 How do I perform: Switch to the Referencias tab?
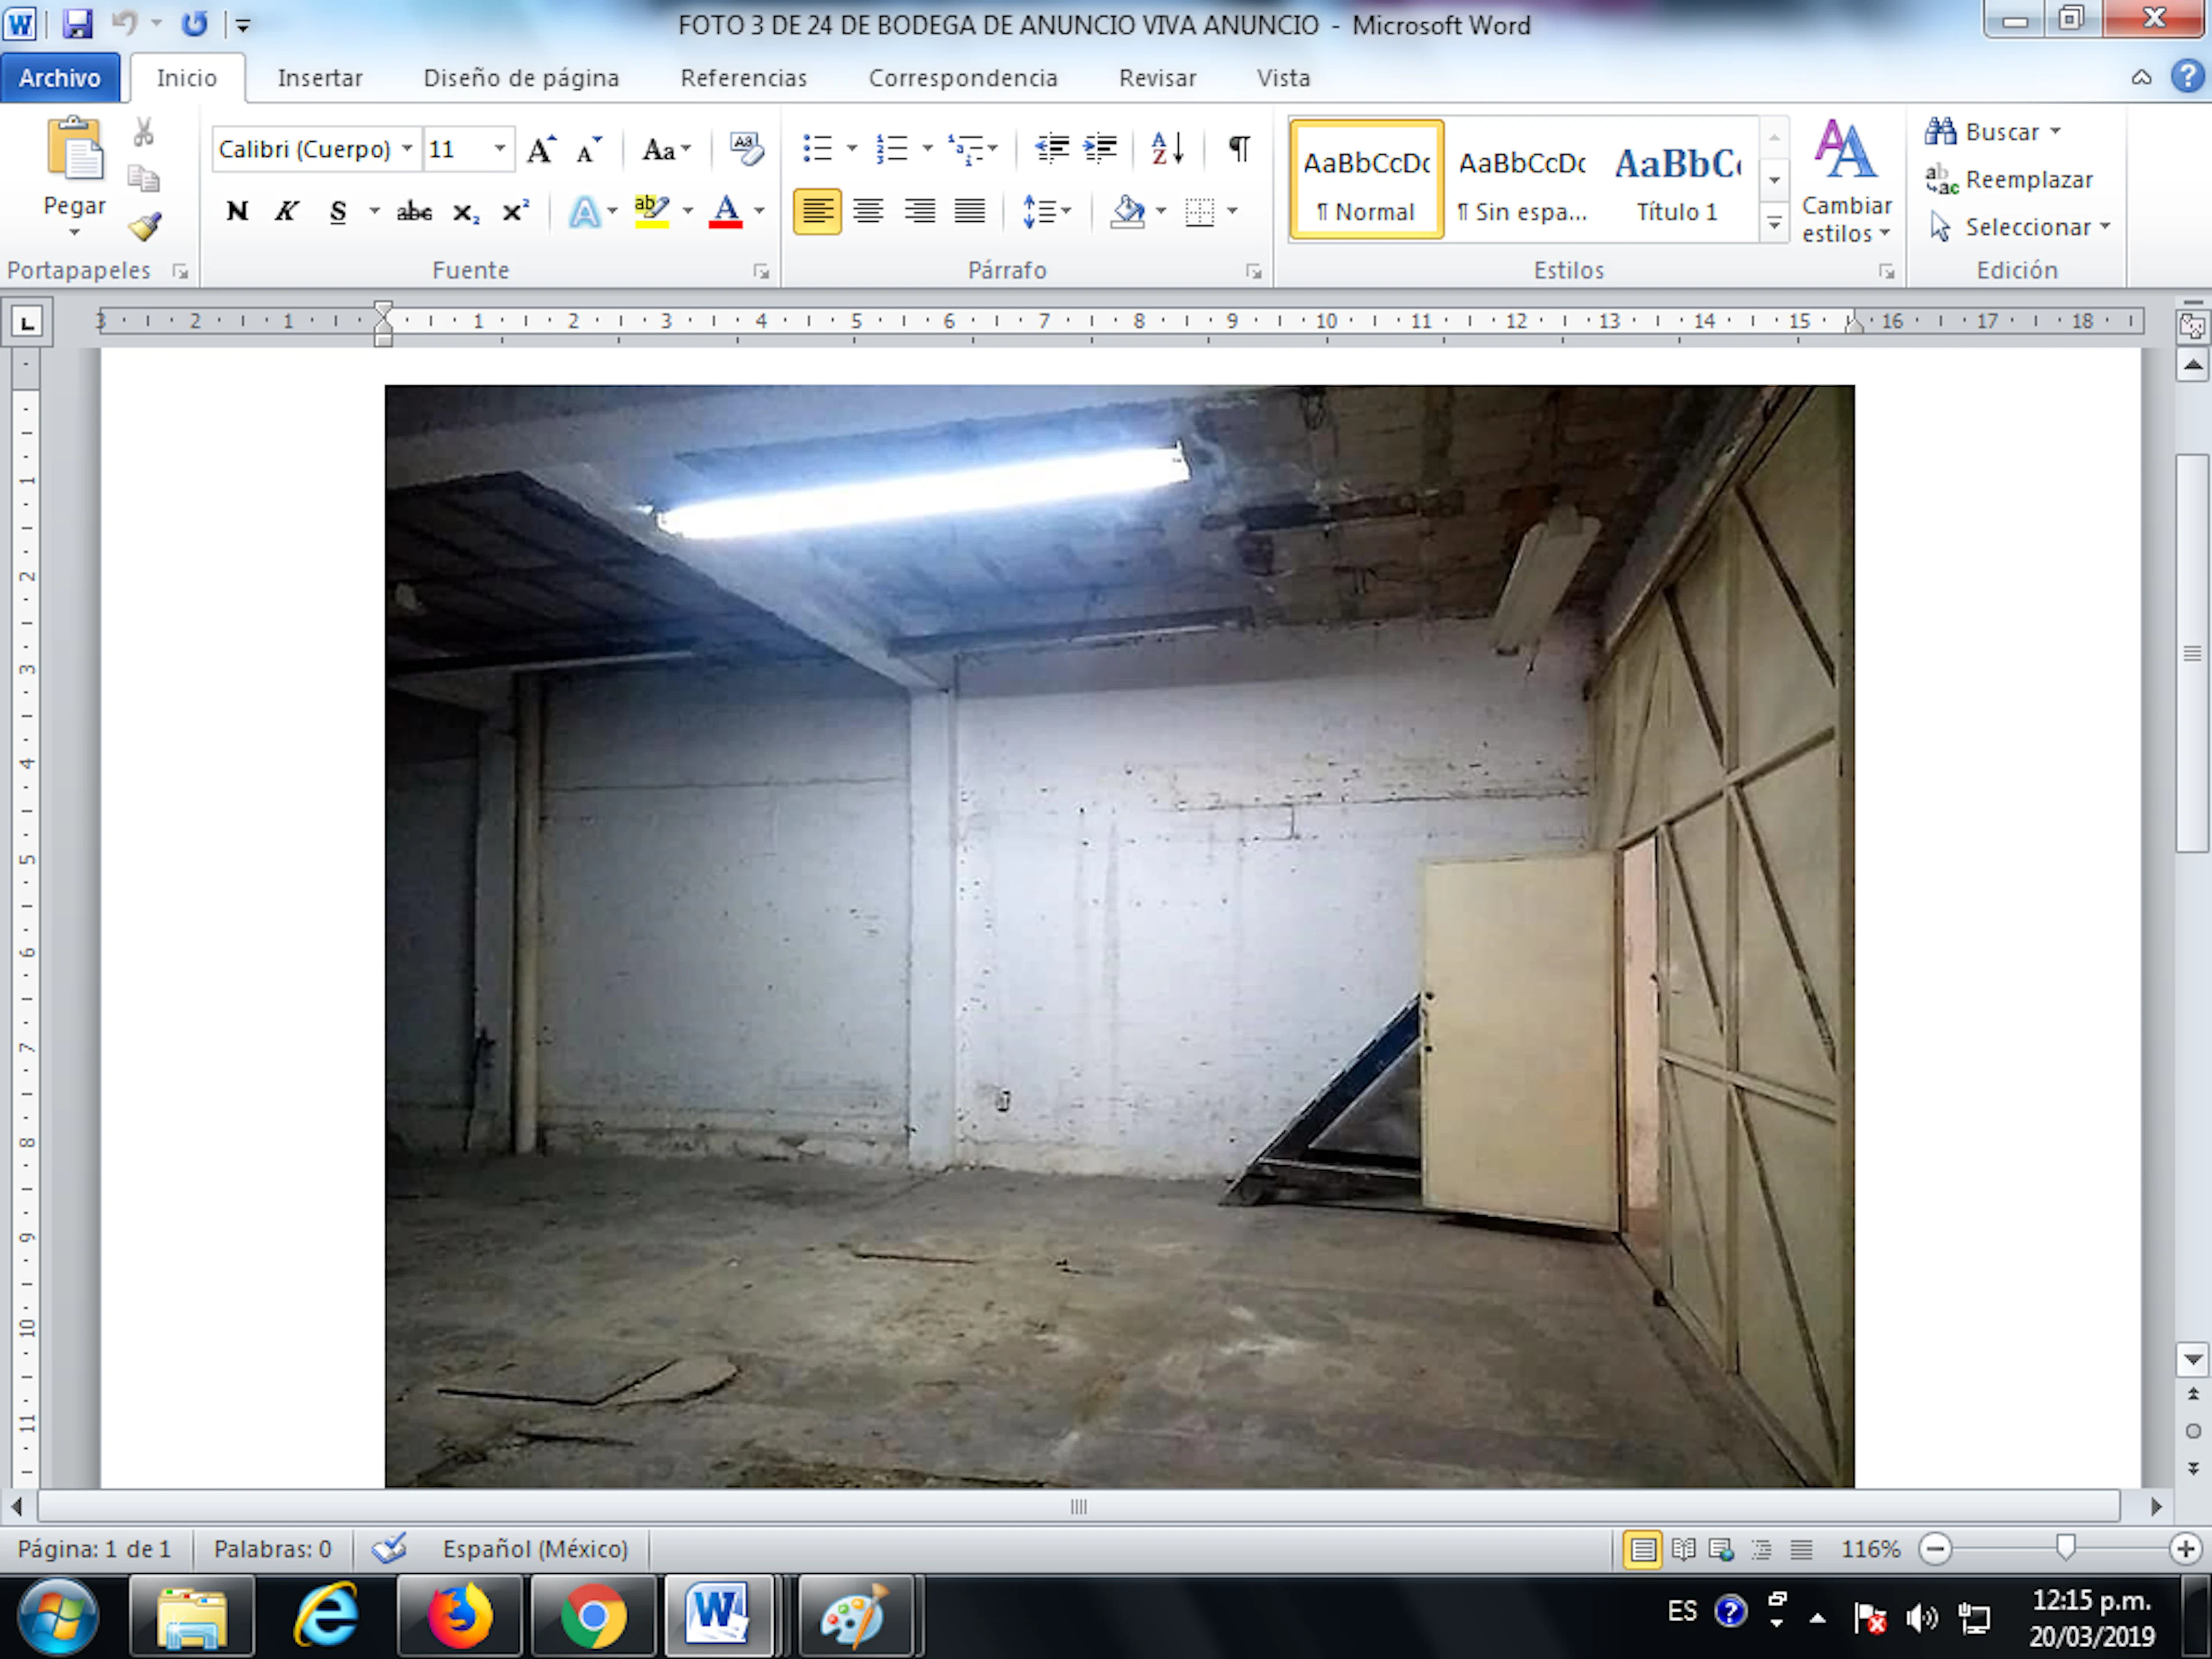point(743,77)
